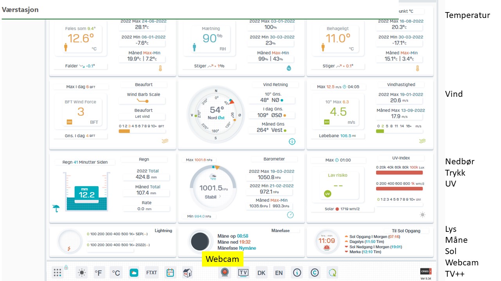Viewport: 501px width, 281px height.
Task: Click the compass icon in Vind Retning panel
Action: tap(292, 141)
